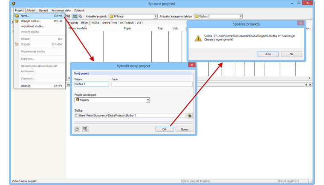
Task: Click the Složka path input field
Action: pos(130,116)
